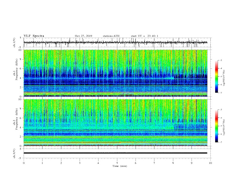Click the ch.1 voltage waveform trace
Image resolution: width=237 pixels, height=183 pixels.
coord(115,42)
